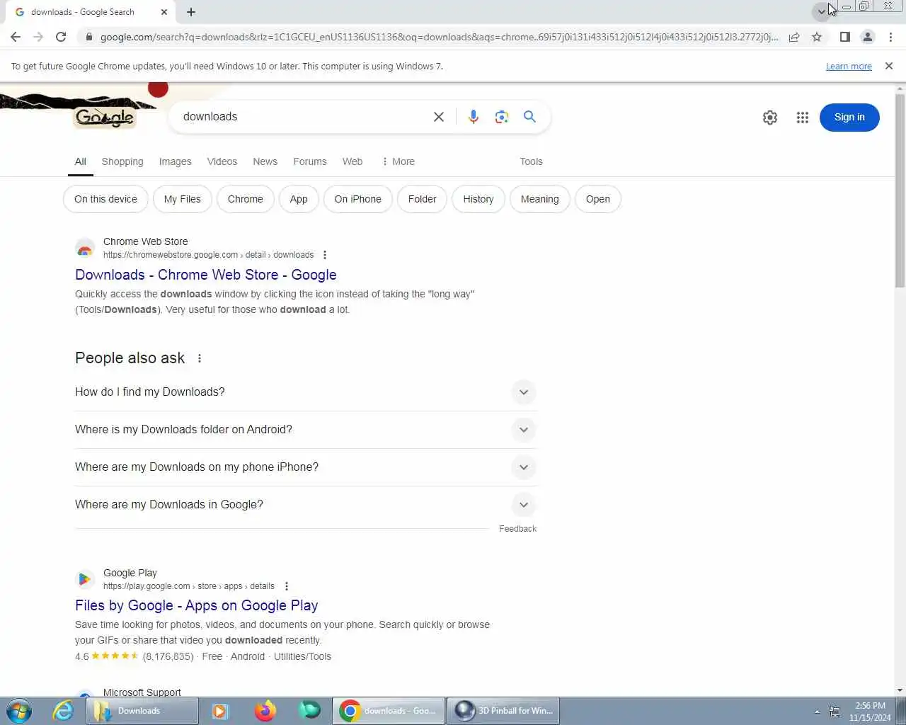Open Google quick settings gear
The width and height of the screenshot is (906, 725).
point(770,118)
